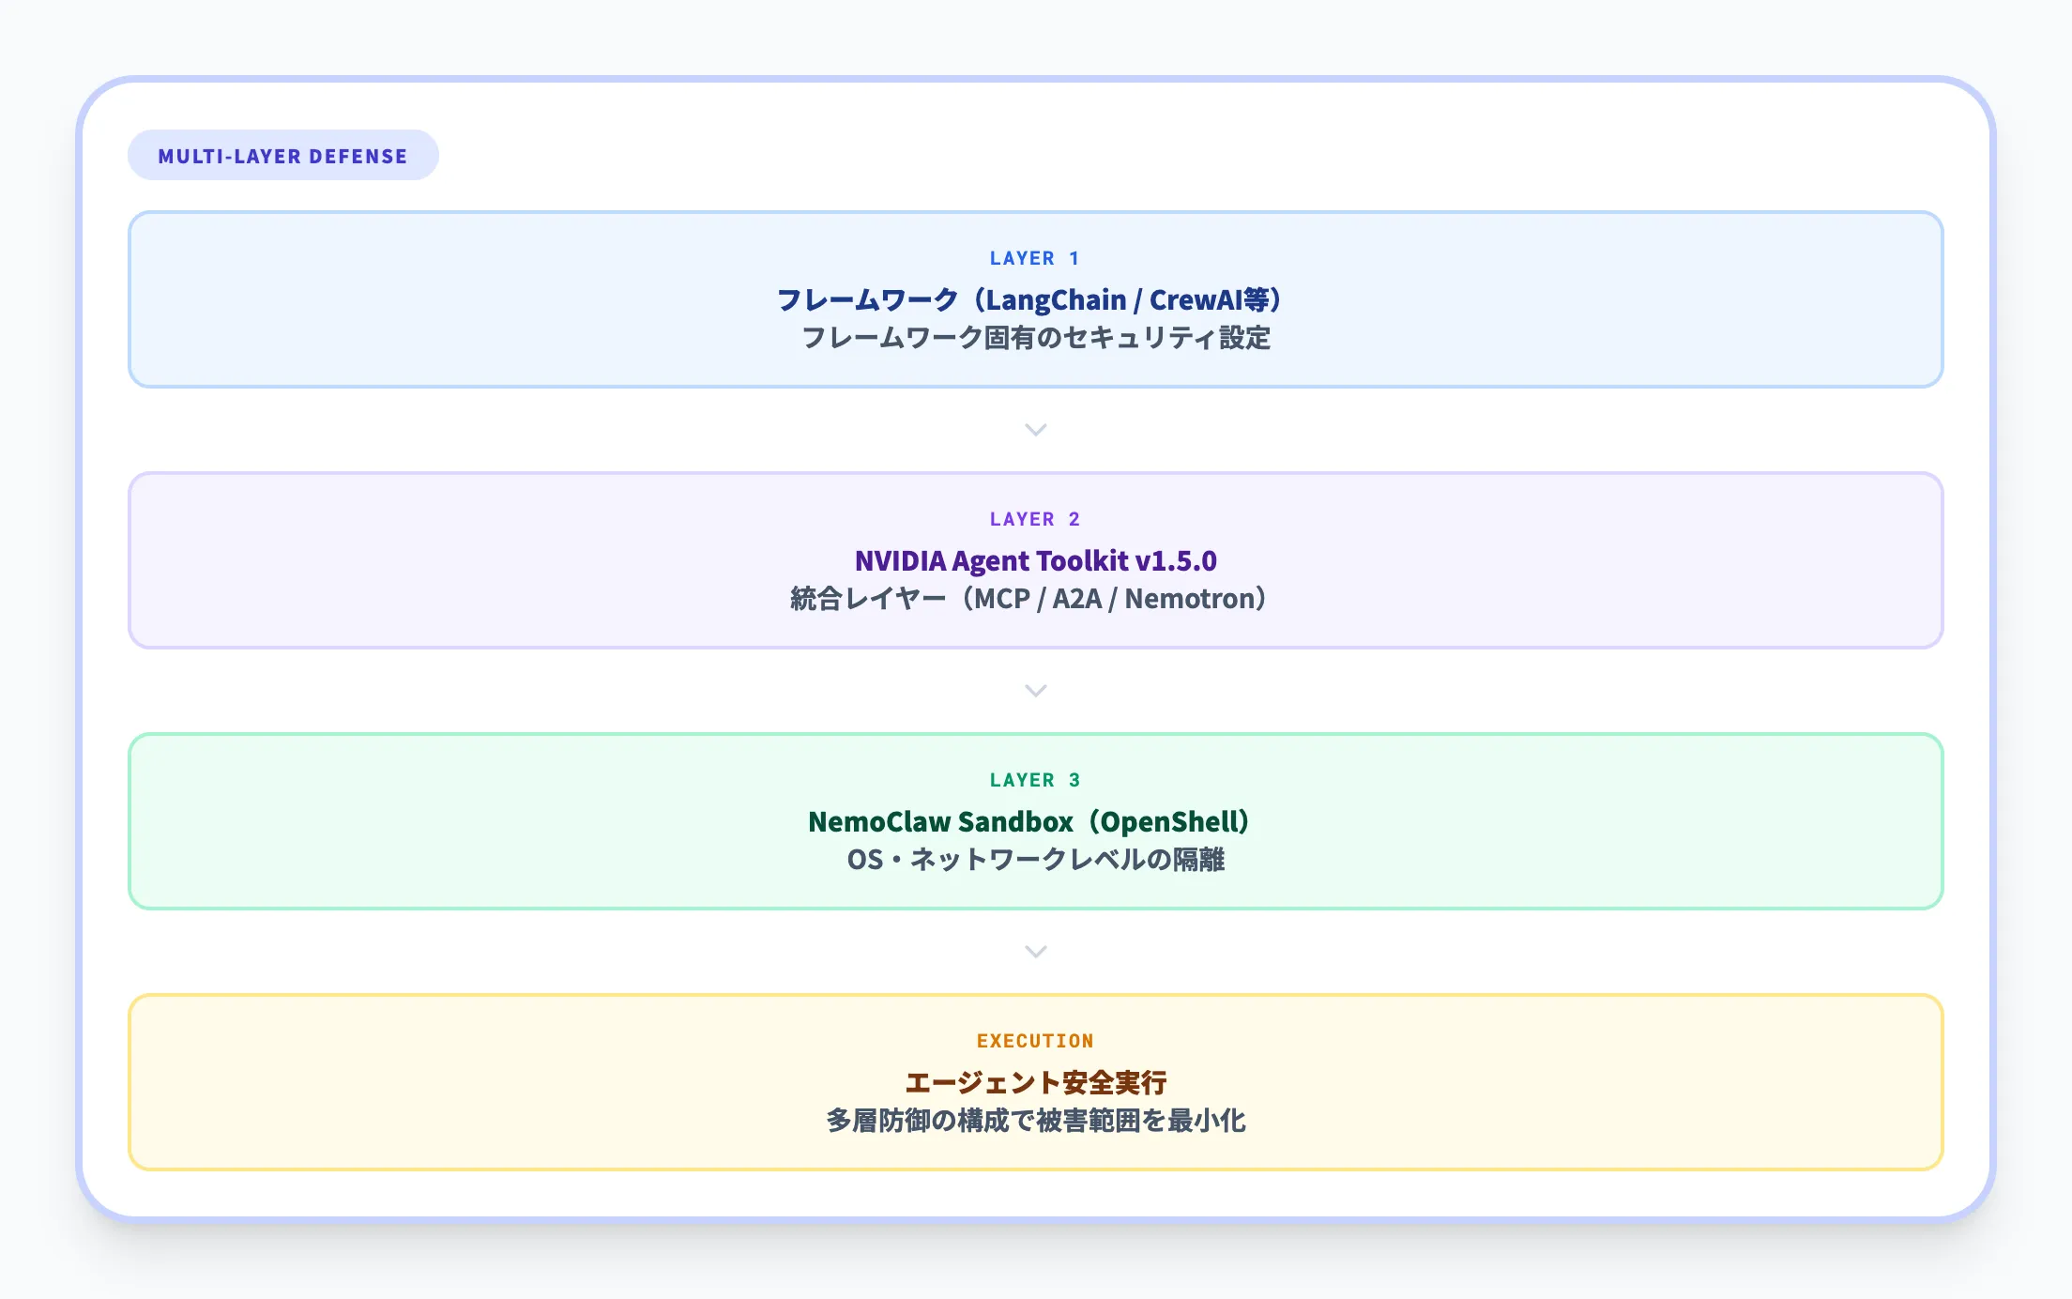Viewport: 2072px width, 1299px height.
Task: Expand the chevron below Layer 2
Action: pos(1035,691)
